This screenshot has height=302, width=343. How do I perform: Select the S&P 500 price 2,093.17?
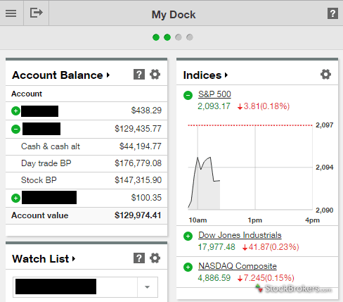click(214, 106)
